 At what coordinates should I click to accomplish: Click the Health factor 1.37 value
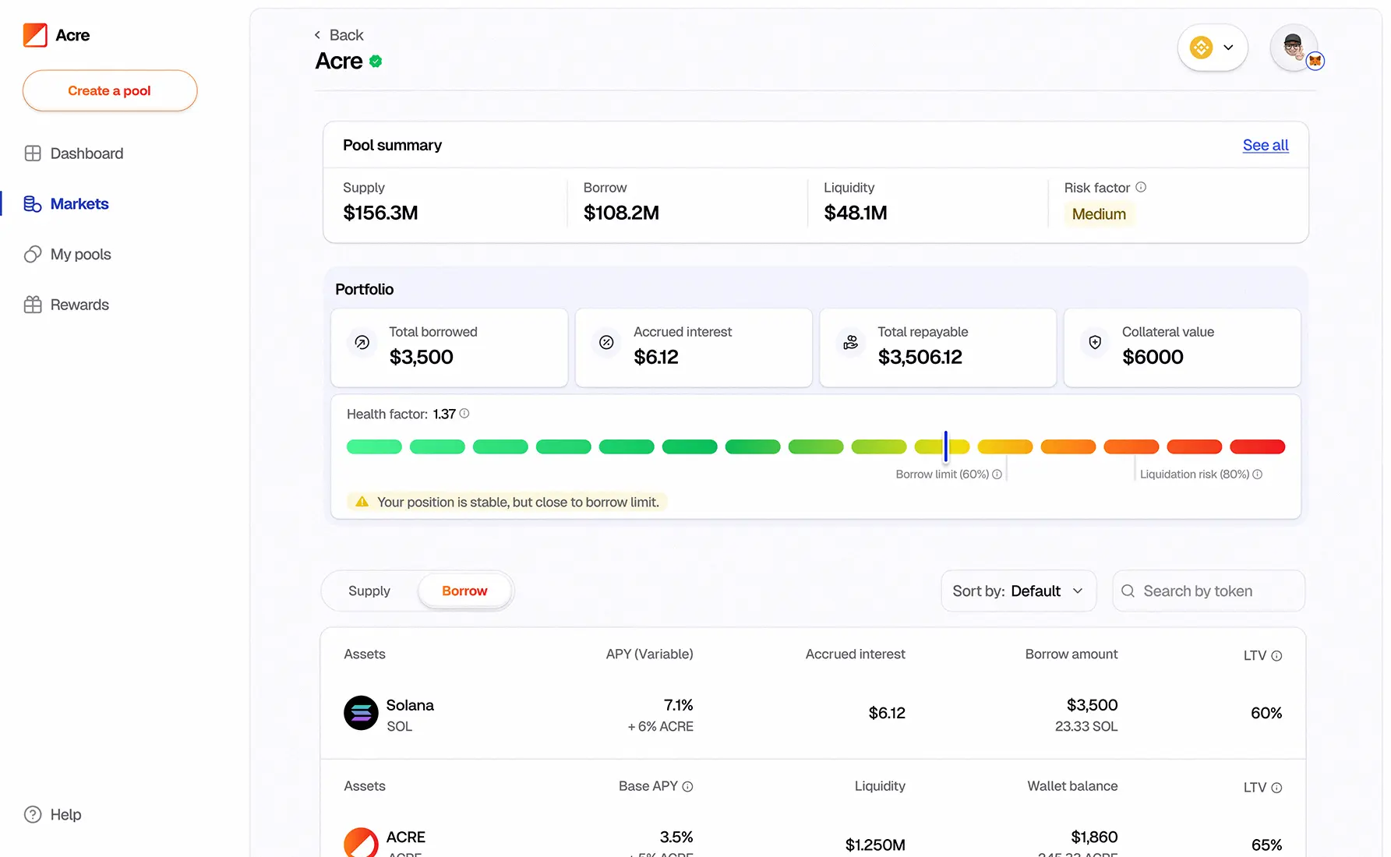444,414
